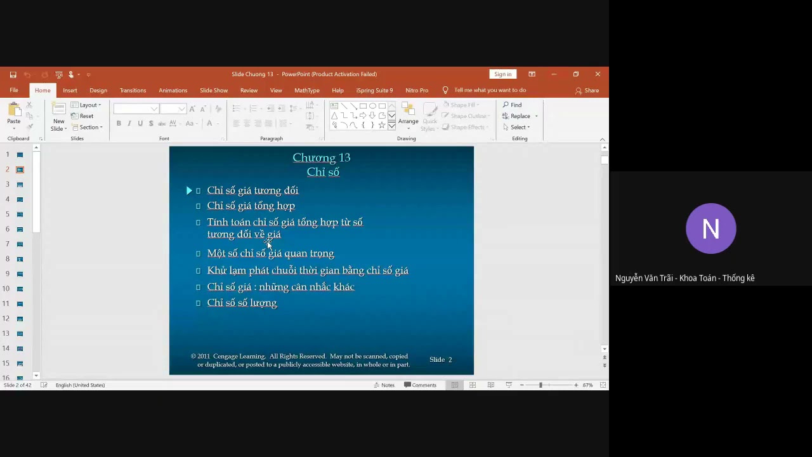812x457 pixels.
Task: Open the iSpring Suite 9 tab
Action: click(x=374, y=90)
